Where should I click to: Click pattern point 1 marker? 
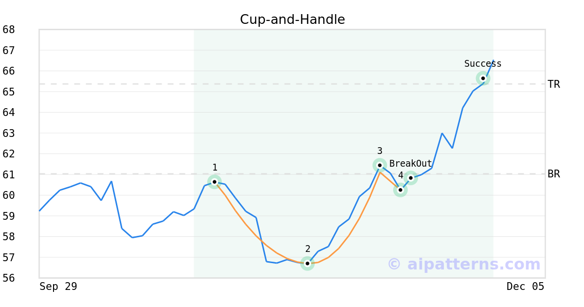click(x=215, y=182)
